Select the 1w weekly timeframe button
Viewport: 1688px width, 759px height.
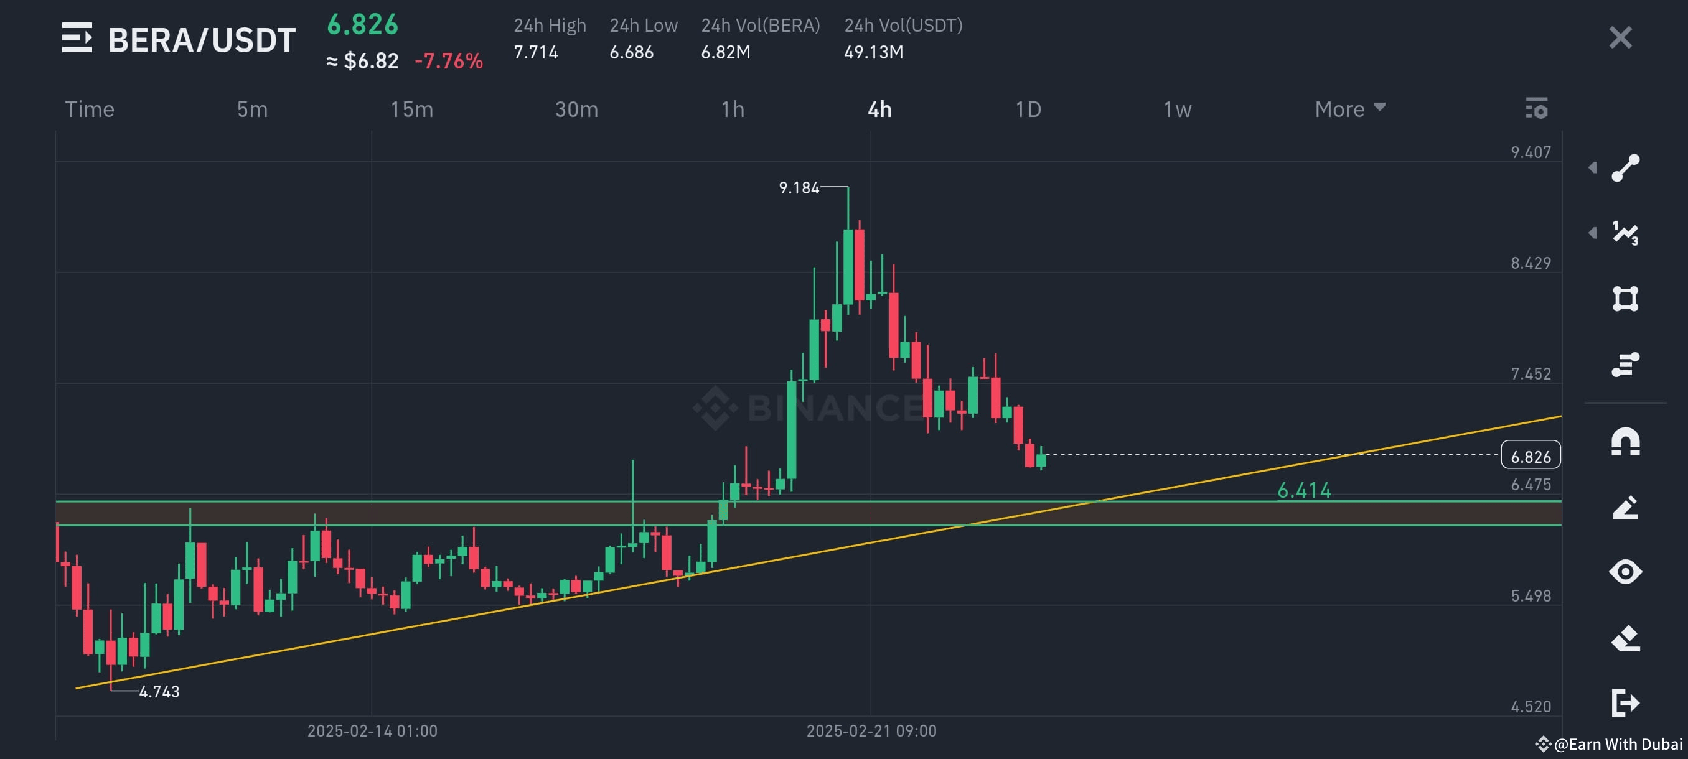pyautogui.click(x=1178, y=109)
